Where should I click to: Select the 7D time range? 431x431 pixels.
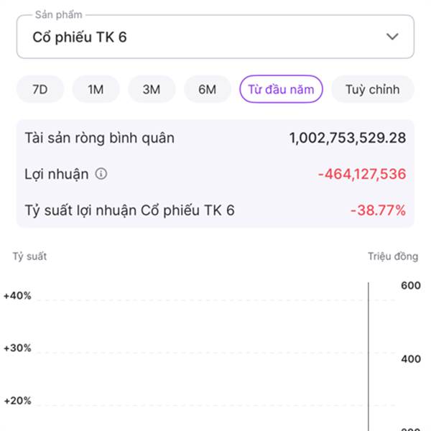(x=40, y=90)
